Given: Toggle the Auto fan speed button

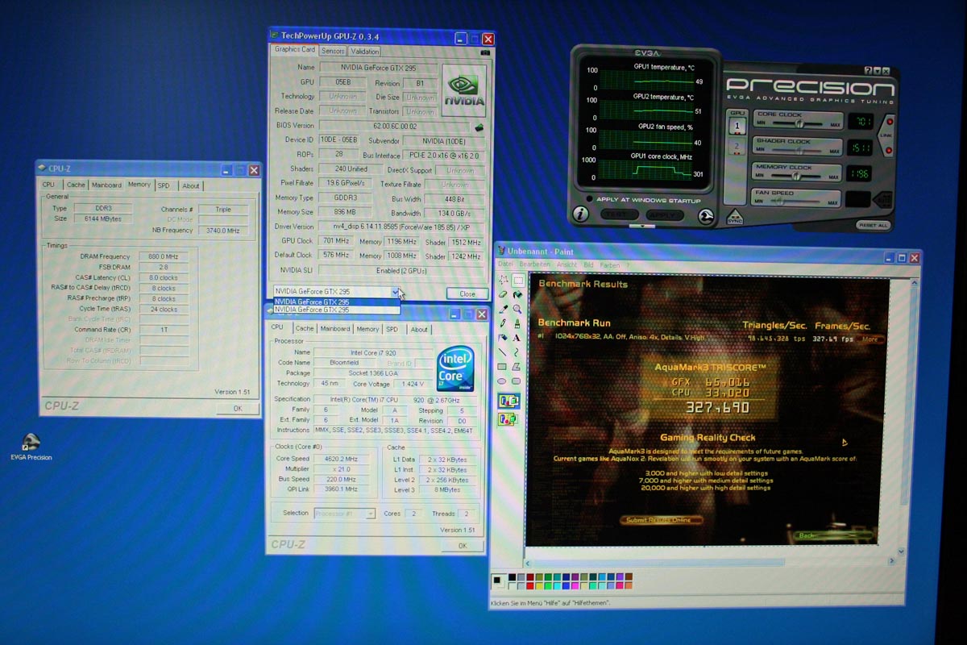Looking at the screenshot, I should coord(883,201).
